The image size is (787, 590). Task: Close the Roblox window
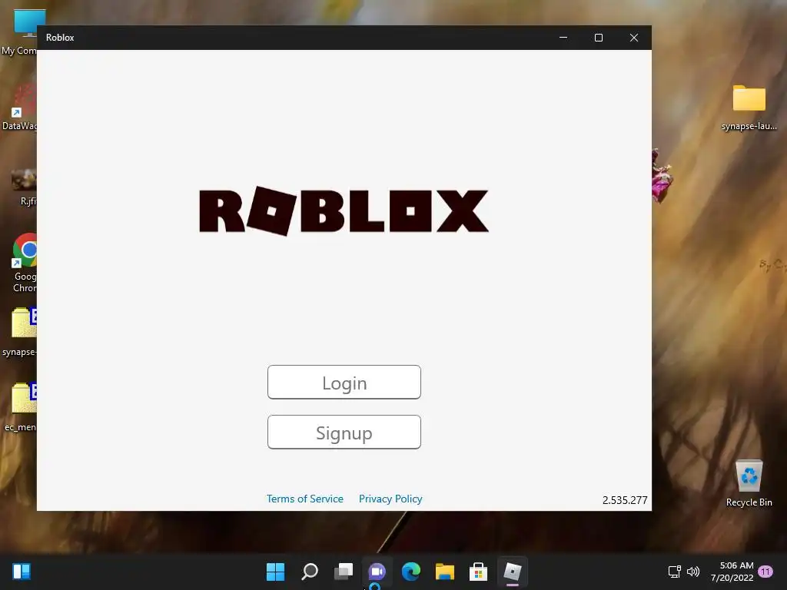pos(634,38)
